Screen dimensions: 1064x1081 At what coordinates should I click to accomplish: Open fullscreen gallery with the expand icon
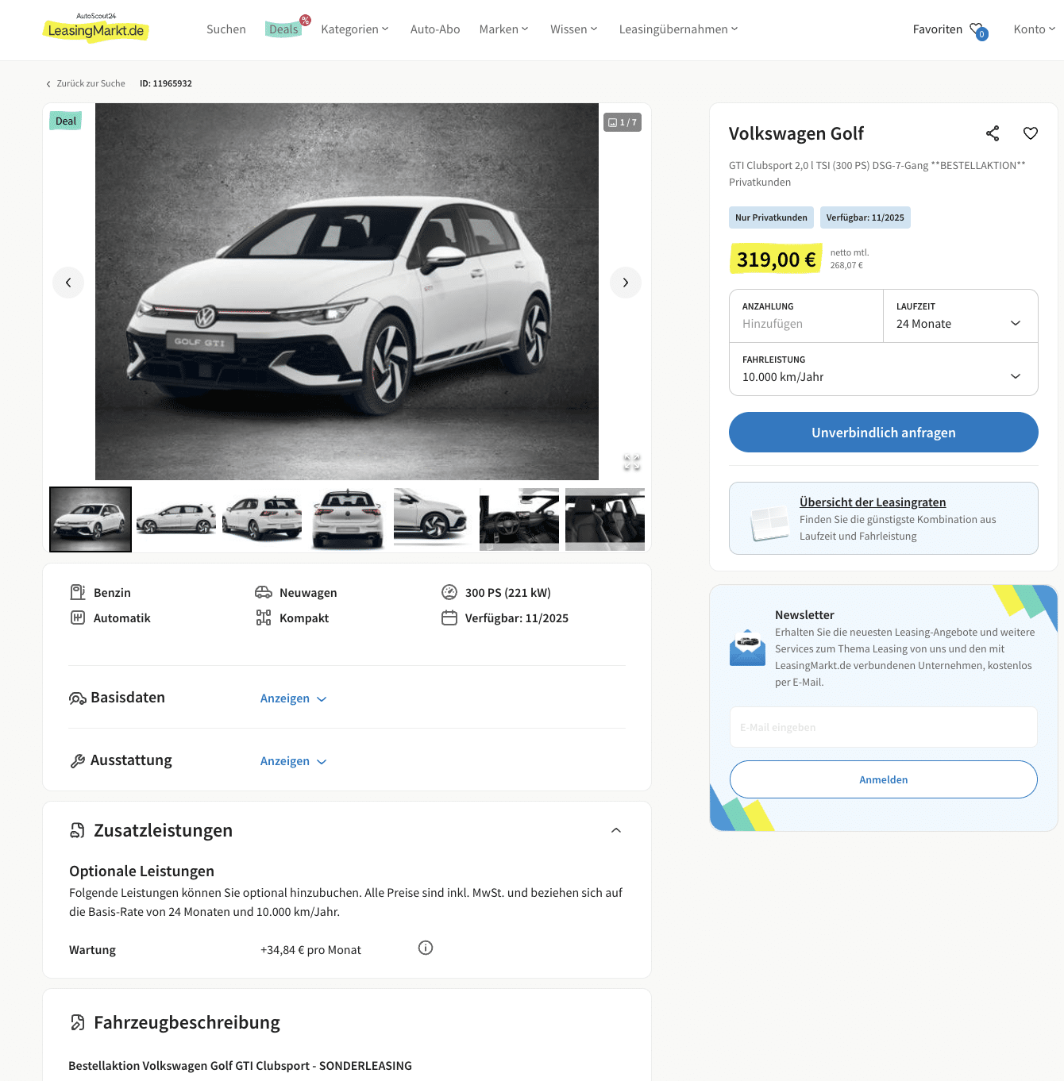pyautogui.click(x=632, y=462)
